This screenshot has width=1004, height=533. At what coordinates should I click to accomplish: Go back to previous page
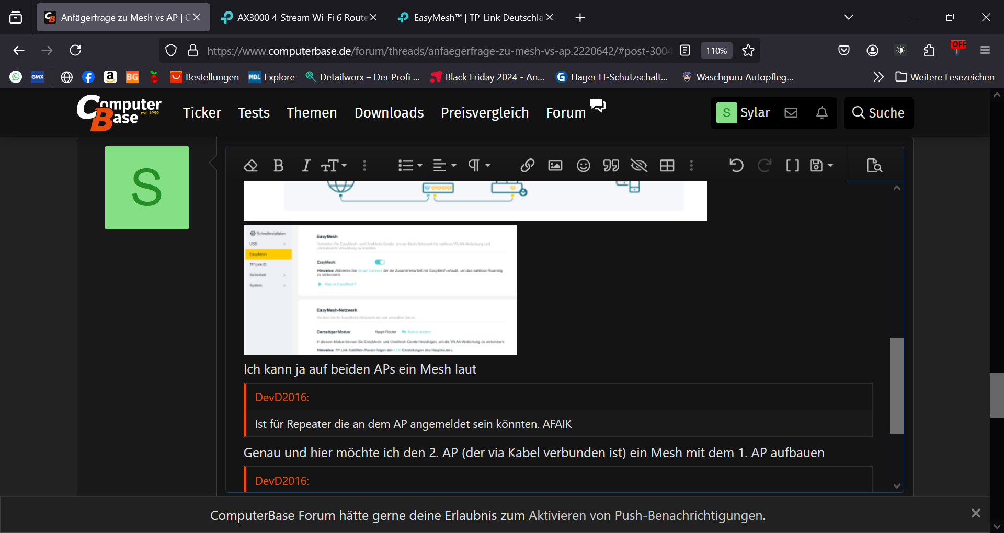pyautogui.click(x=19, y=50)
